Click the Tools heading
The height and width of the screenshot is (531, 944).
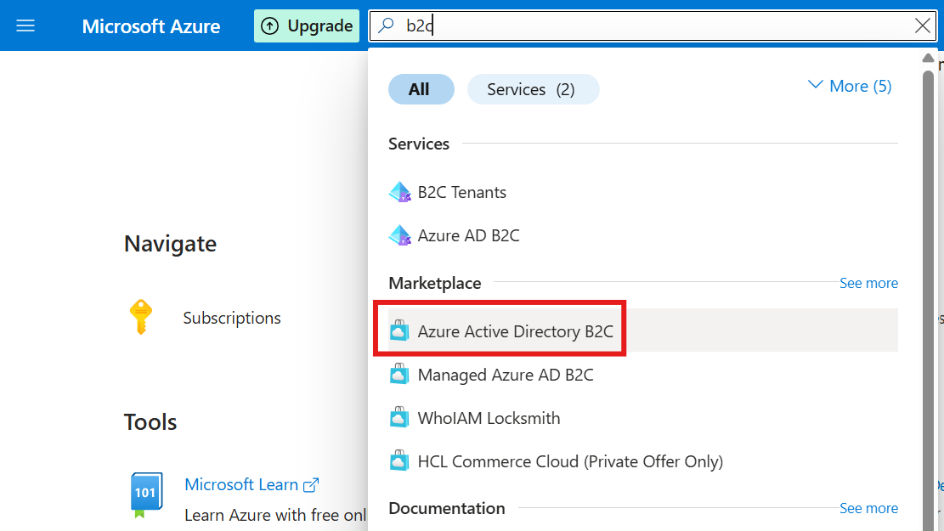click(150, 422)
